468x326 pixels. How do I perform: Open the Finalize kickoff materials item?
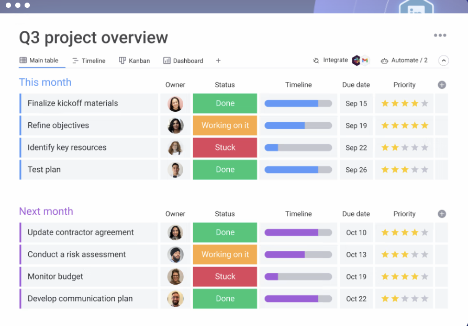[73, 103]
